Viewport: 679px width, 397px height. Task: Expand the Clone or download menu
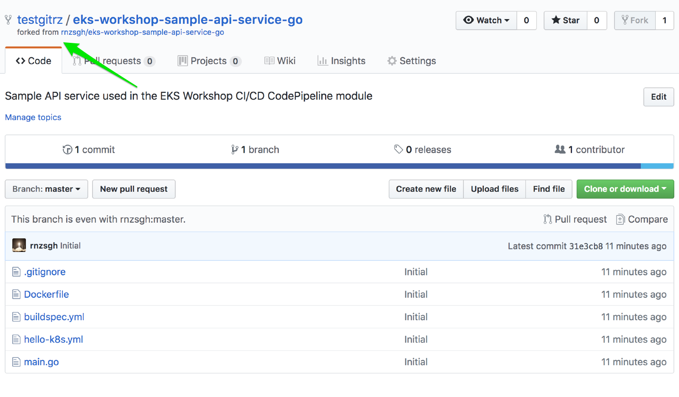(624, 189)
